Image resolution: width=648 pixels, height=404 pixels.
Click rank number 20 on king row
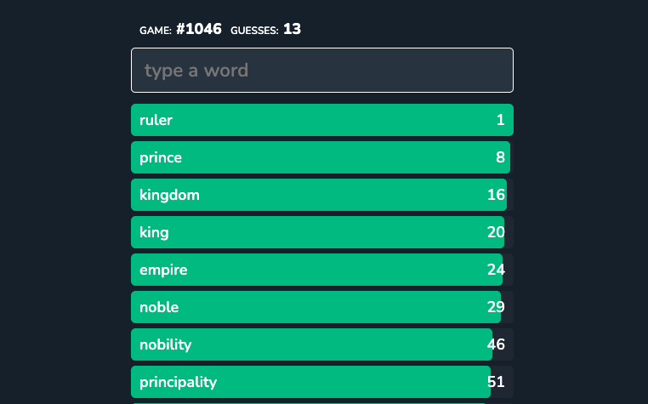tap(497, 232)
